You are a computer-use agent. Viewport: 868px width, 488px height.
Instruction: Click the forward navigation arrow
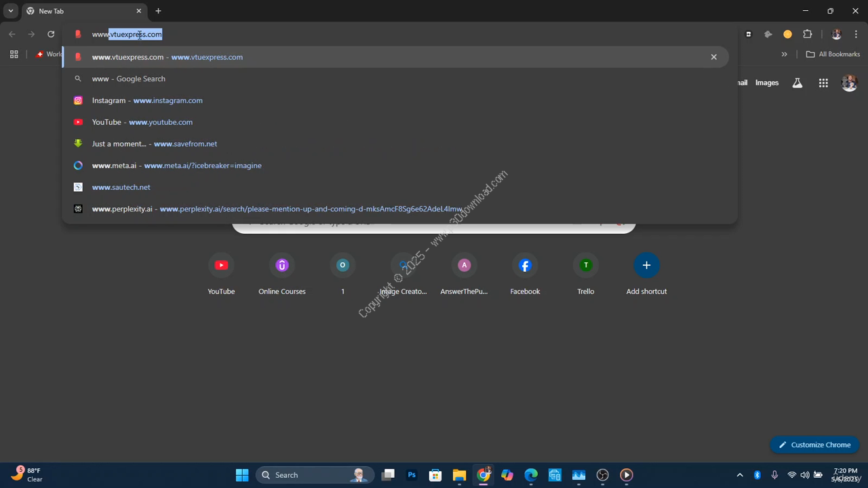[x=31, y=34]
